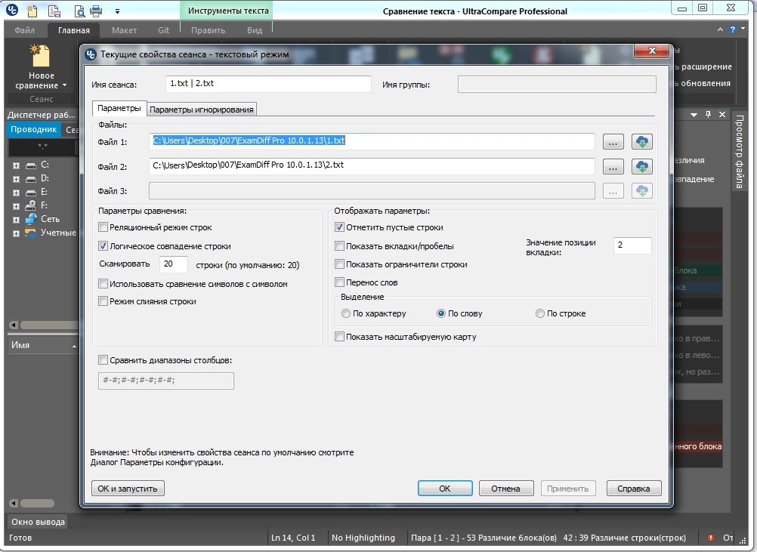Click the cloud download icon for Файл 1

pos(642,141)
